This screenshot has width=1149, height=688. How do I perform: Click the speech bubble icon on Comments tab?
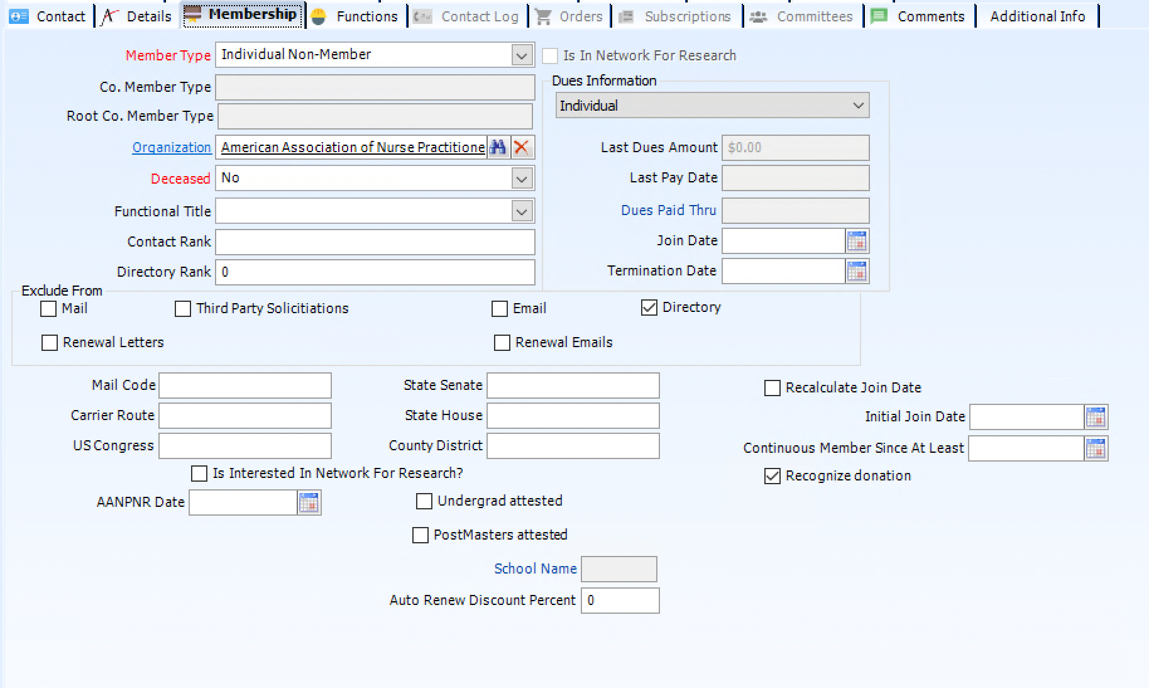pyautogui.click(x=878, y=16)
